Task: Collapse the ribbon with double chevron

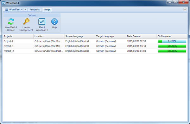Action: [185, 9]
